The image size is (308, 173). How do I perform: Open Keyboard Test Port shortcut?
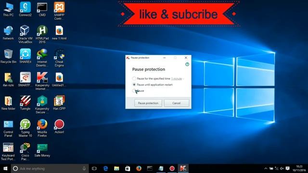click(x=8, y=151)
